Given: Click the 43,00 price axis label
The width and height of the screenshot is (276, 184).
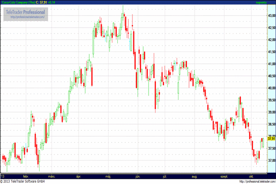Looking at the screenshot, I should click(x=271, y=16).
